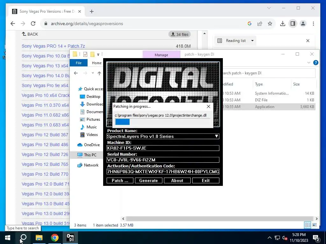Click the BACK link on archive page

(x=30, y=34)
